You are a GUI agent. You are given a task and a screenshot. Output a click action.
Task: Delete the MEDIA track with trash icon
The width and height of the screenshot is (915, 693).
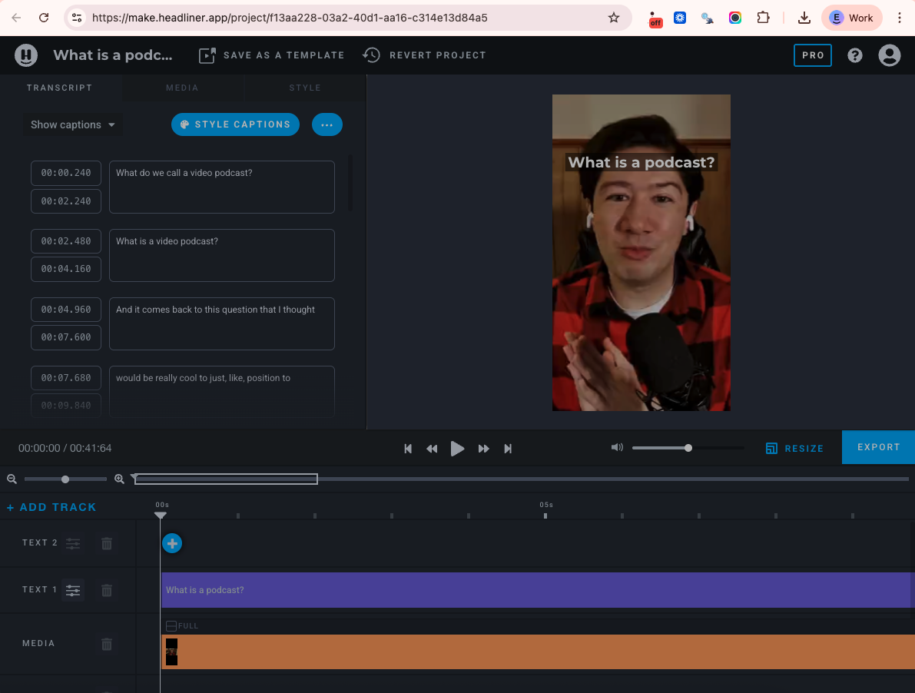[107, 644]
